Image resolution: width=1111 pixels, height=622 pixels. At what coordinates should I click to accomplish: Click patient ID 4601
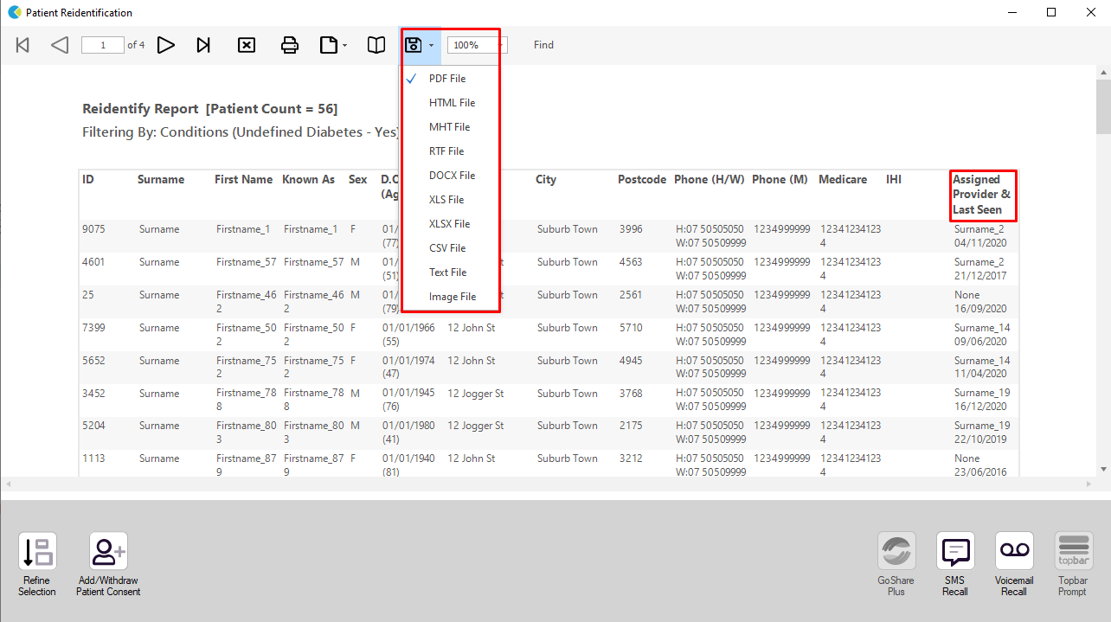click(93, 262)
